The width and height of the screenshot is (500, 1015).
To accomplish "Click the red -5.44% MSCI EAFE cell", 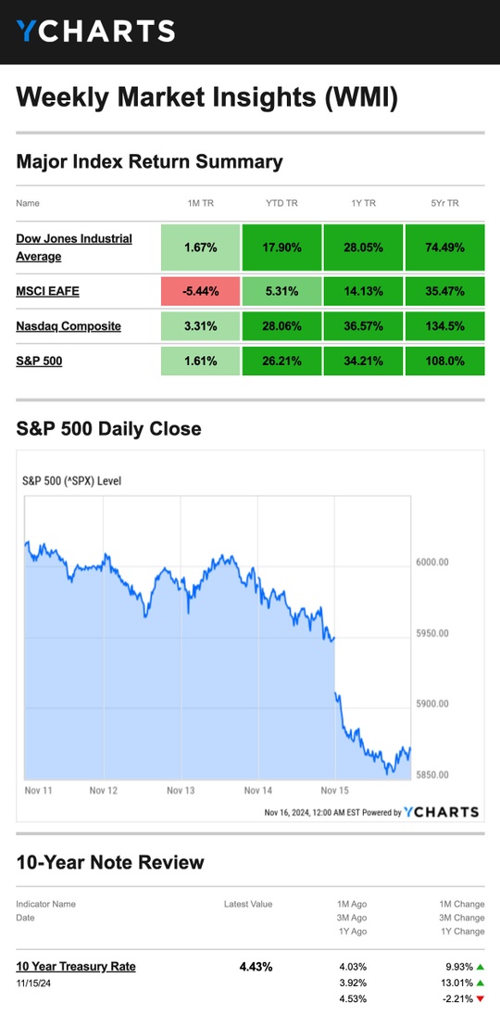I will tap(201, 291).
